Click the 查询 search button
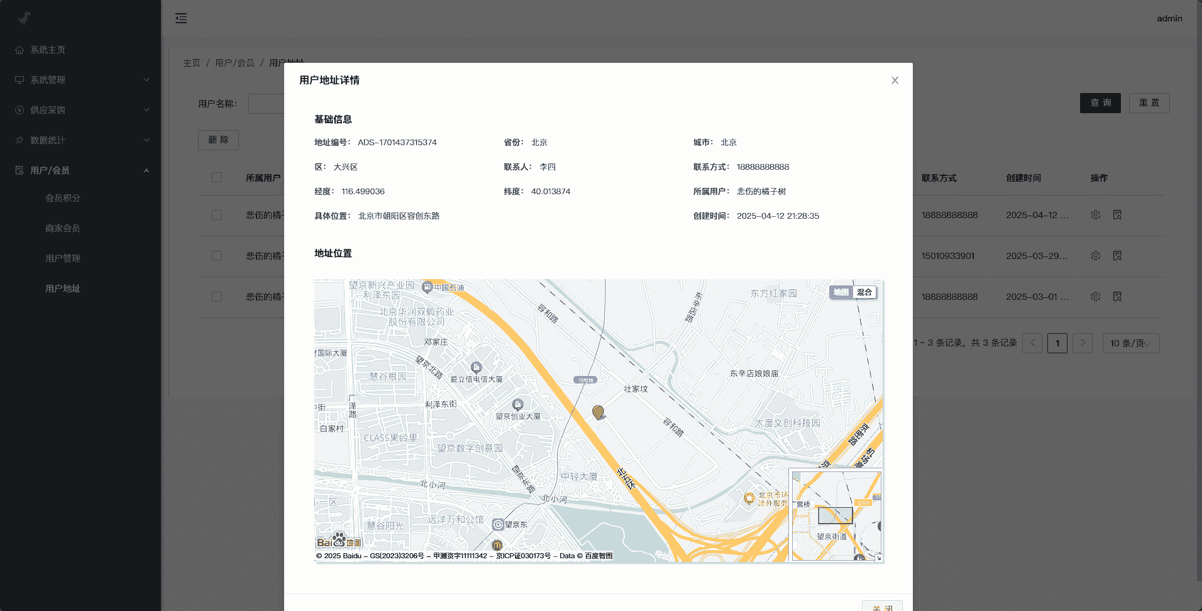Image resolution: width=1202 pixels, height=611 pixels. [1100, 103]
